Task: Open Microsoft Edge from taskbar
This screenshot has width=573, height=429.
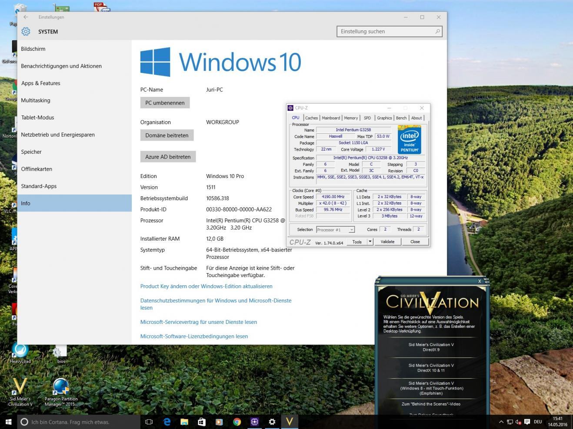Action: [x=167, y=422]
